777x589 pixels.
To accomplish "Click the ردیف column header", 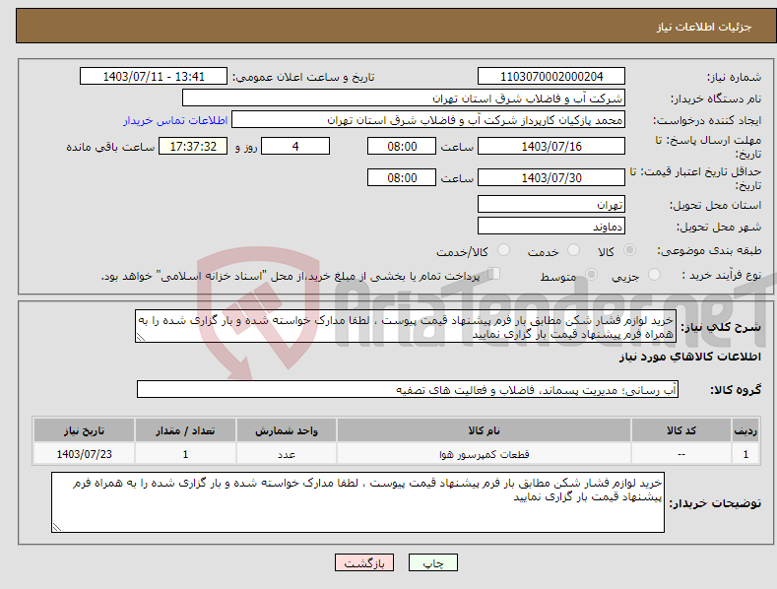I will pos(745,430).
